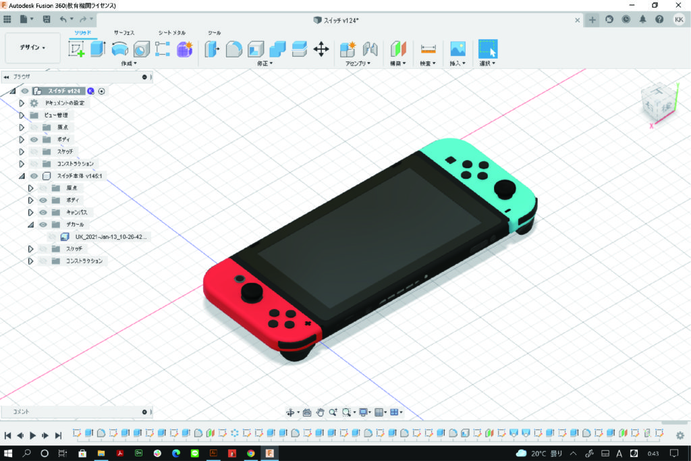Open the デザイン workspace dropdown
Viewport: 691px width, 461px height.
pyautogui.click(x=33, y=48)
